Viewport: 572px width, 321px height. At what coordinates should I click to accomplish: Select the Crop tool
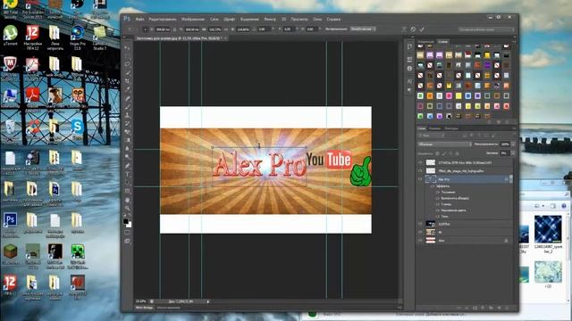[x=127, y=81]
